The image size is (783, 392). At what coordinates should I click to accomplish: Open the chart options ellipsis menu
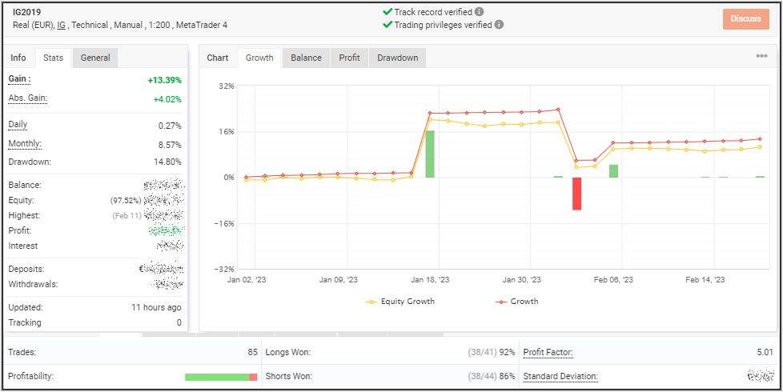[x=761, y=57]
